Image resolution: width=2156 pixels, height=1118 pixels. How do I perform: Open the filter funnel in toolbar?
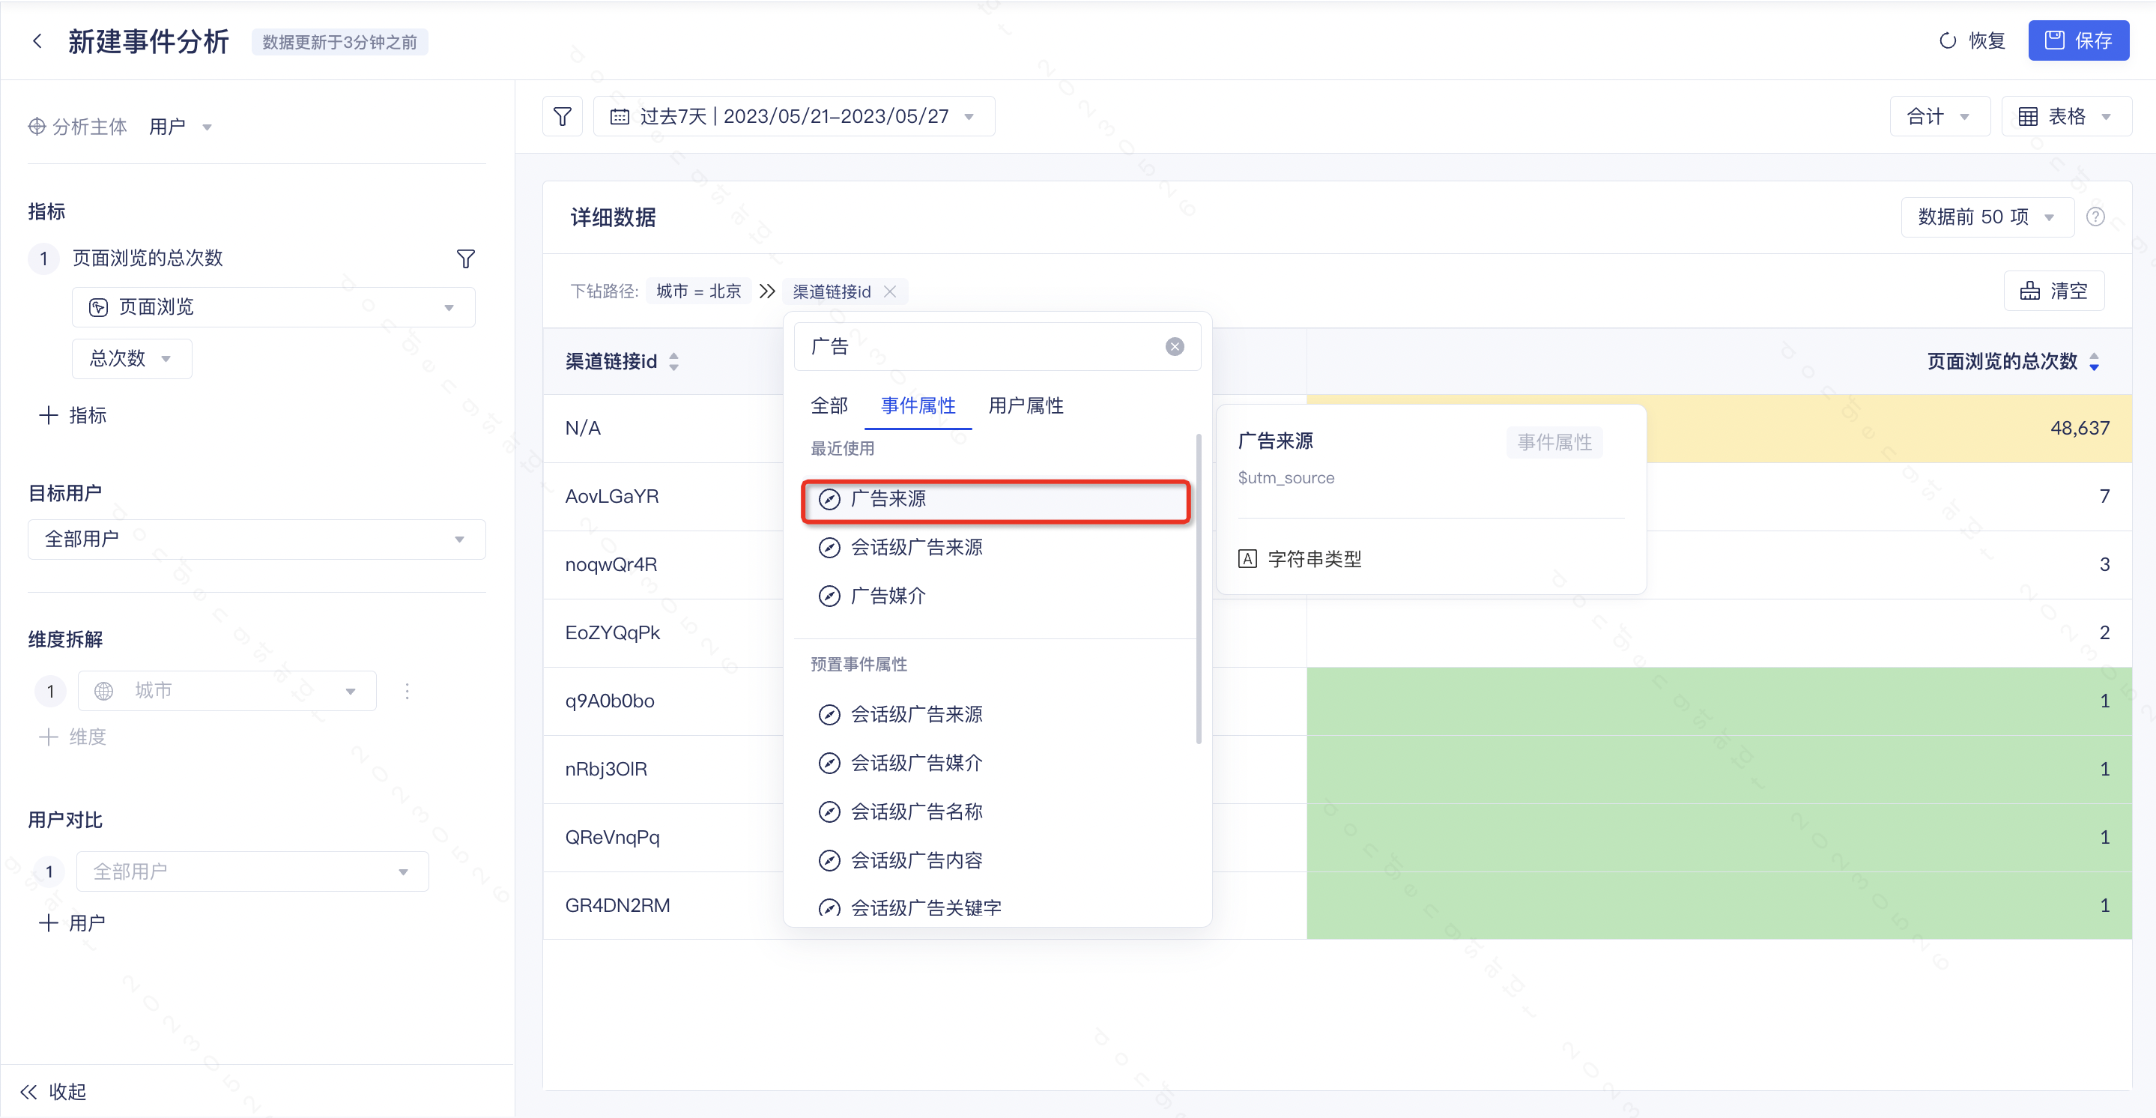pos(563,115)
